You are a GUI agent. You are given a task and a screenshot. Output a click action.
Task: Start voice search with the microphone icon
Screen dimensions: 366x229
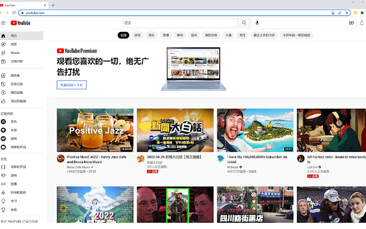click(x=257, y=23)
